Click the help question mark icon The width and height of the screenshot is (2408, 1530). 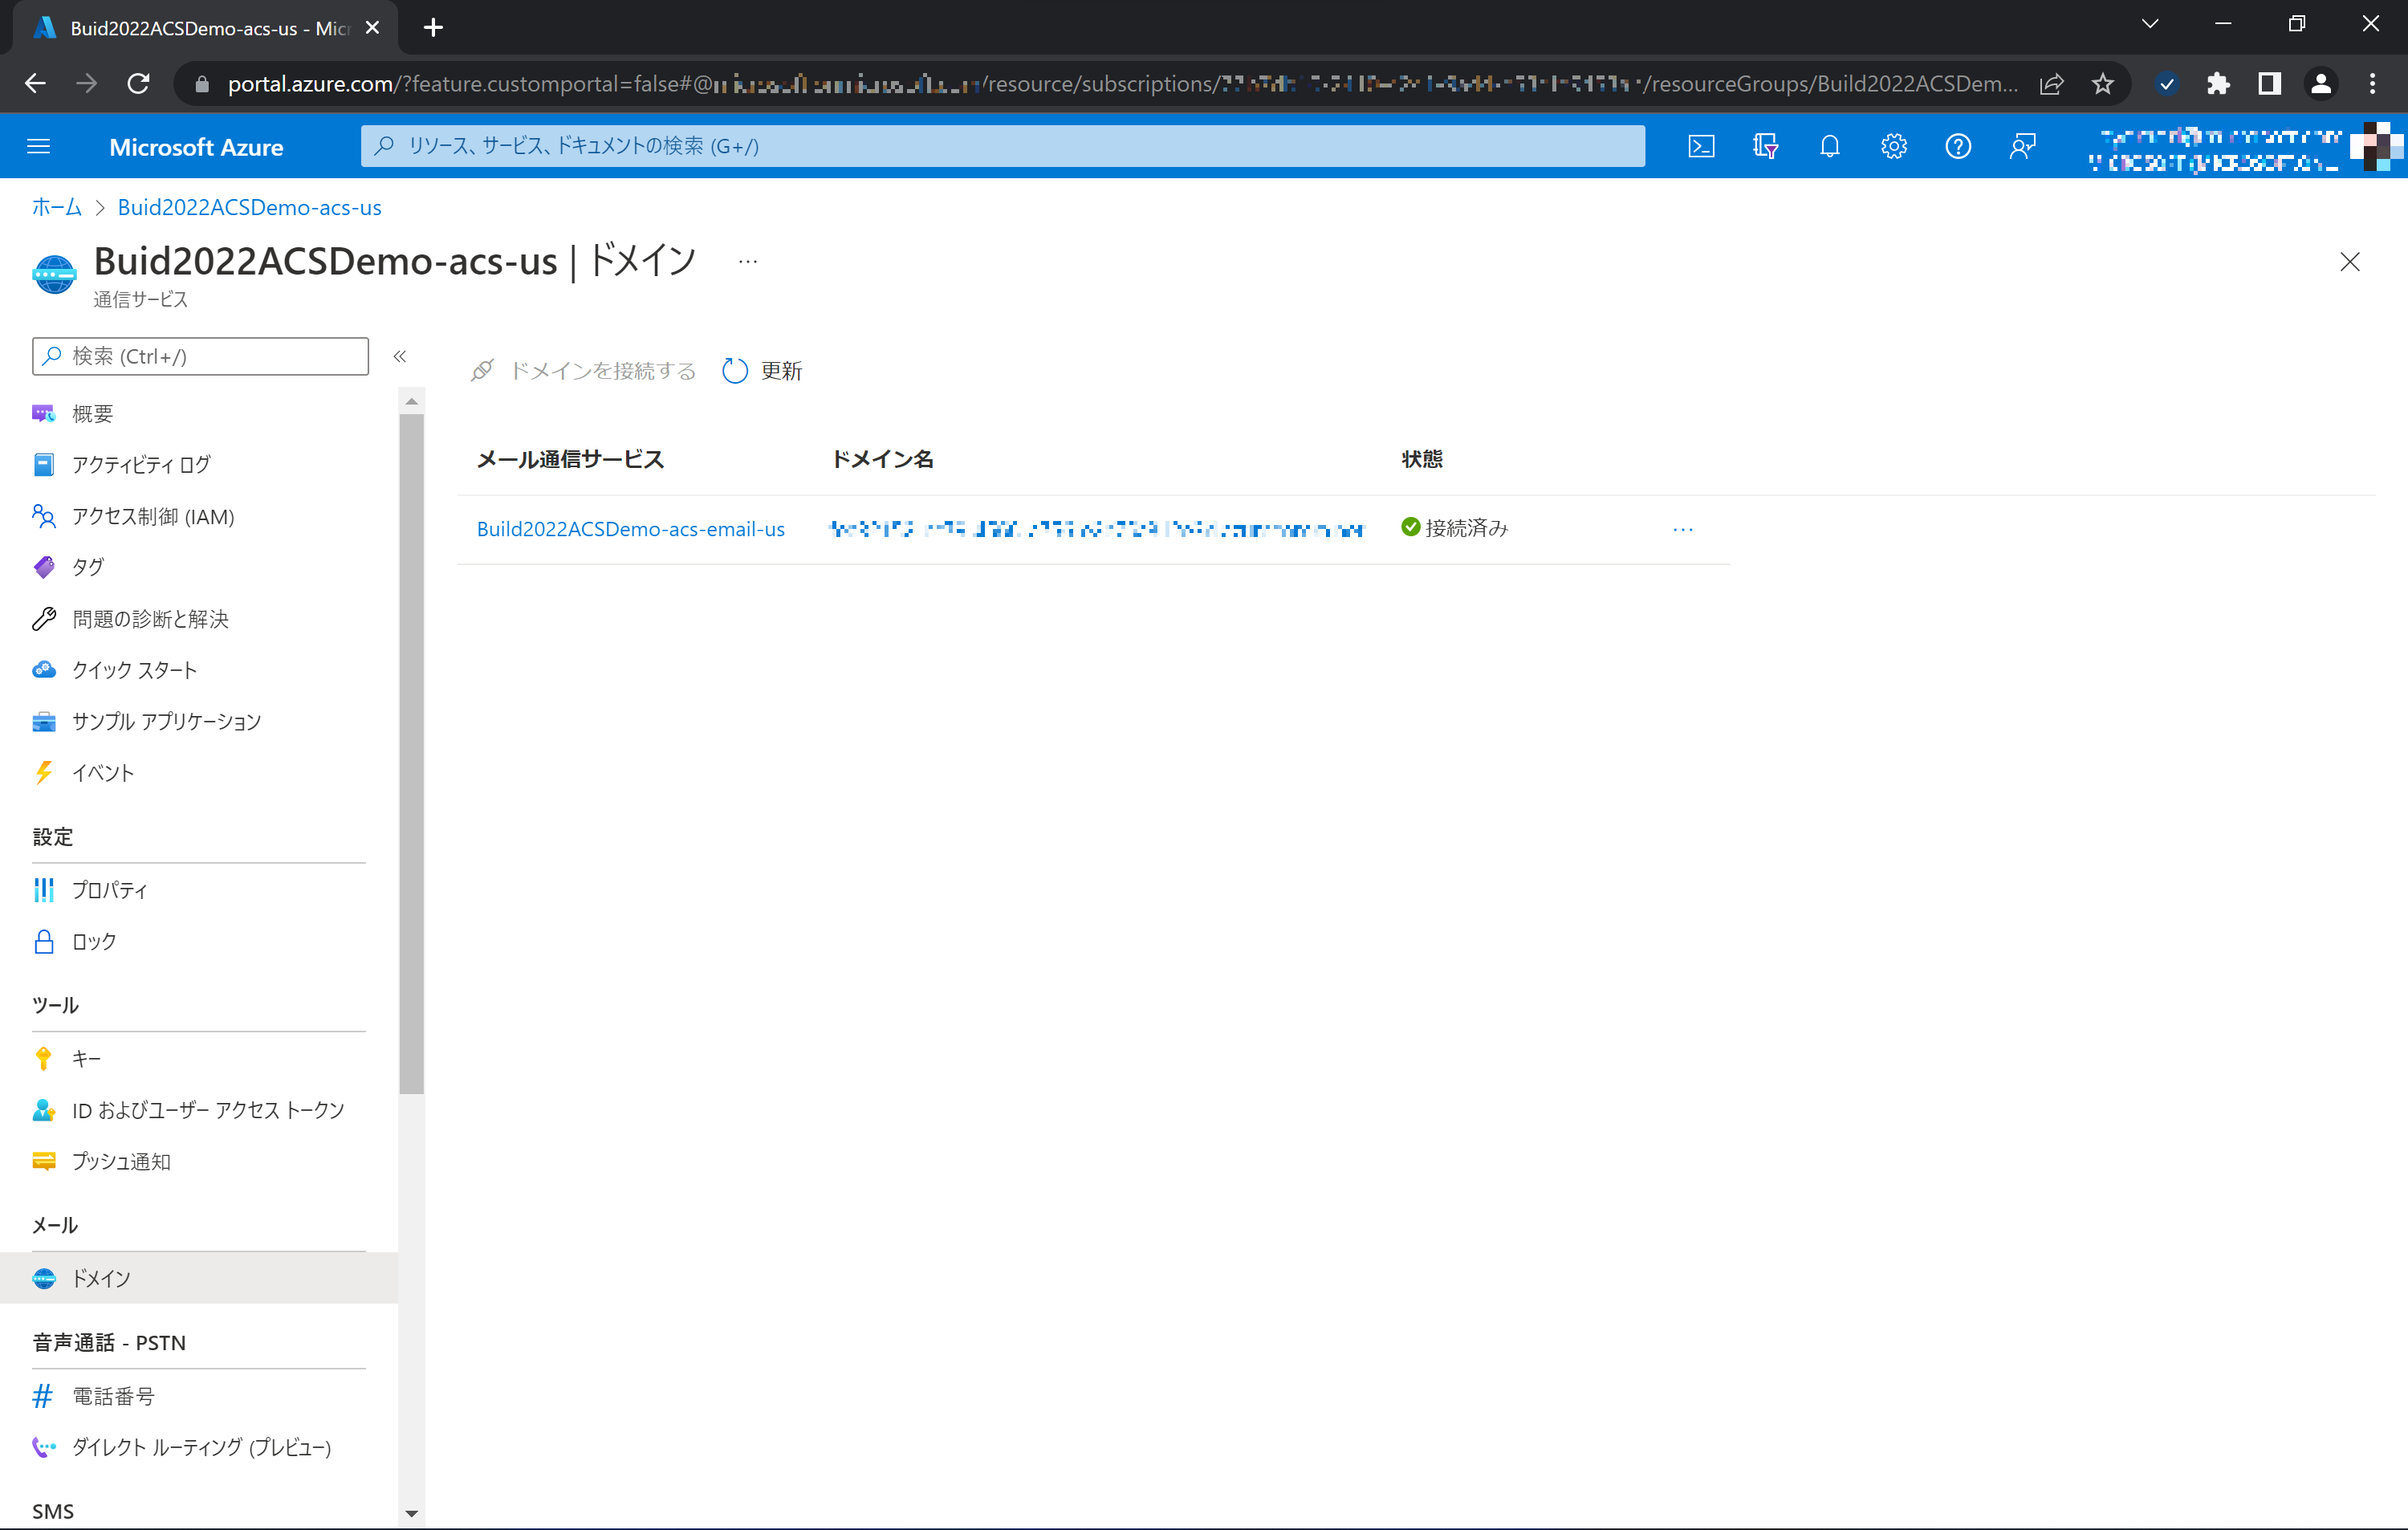click(1957, 147)
